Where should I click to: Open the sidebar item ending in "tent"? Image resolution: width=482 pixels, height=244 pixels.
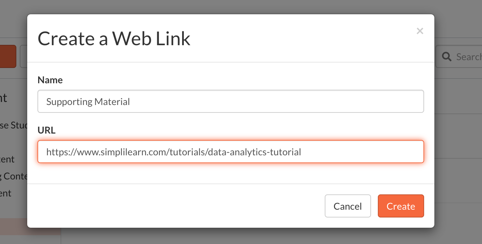click(7, 159)
